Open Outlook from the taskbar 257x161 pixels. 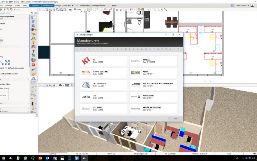click(x=47, y=158)
